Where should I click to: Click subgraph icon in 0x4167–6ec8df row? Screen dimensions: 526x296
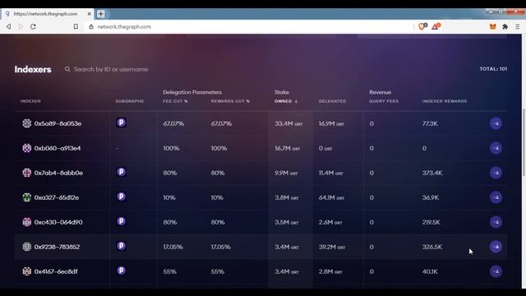coord(121,271)
